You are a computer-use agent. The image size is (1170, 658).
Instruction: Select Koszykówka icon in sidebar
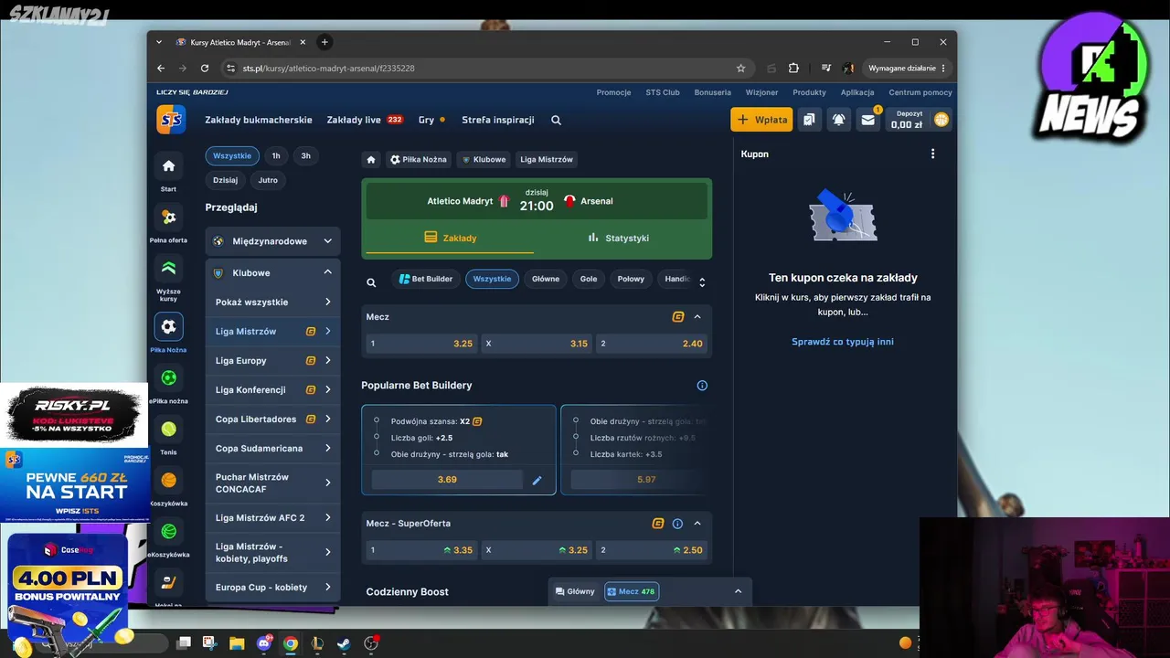click(168, 480)
